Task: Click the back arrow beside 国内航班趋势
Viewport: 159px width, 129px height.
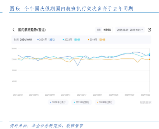Action: click(14, 30)
